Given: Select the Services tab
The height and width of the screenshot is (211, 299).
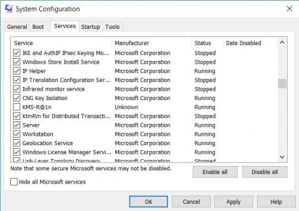Looking at the screenshot, I should pos(65,26).
